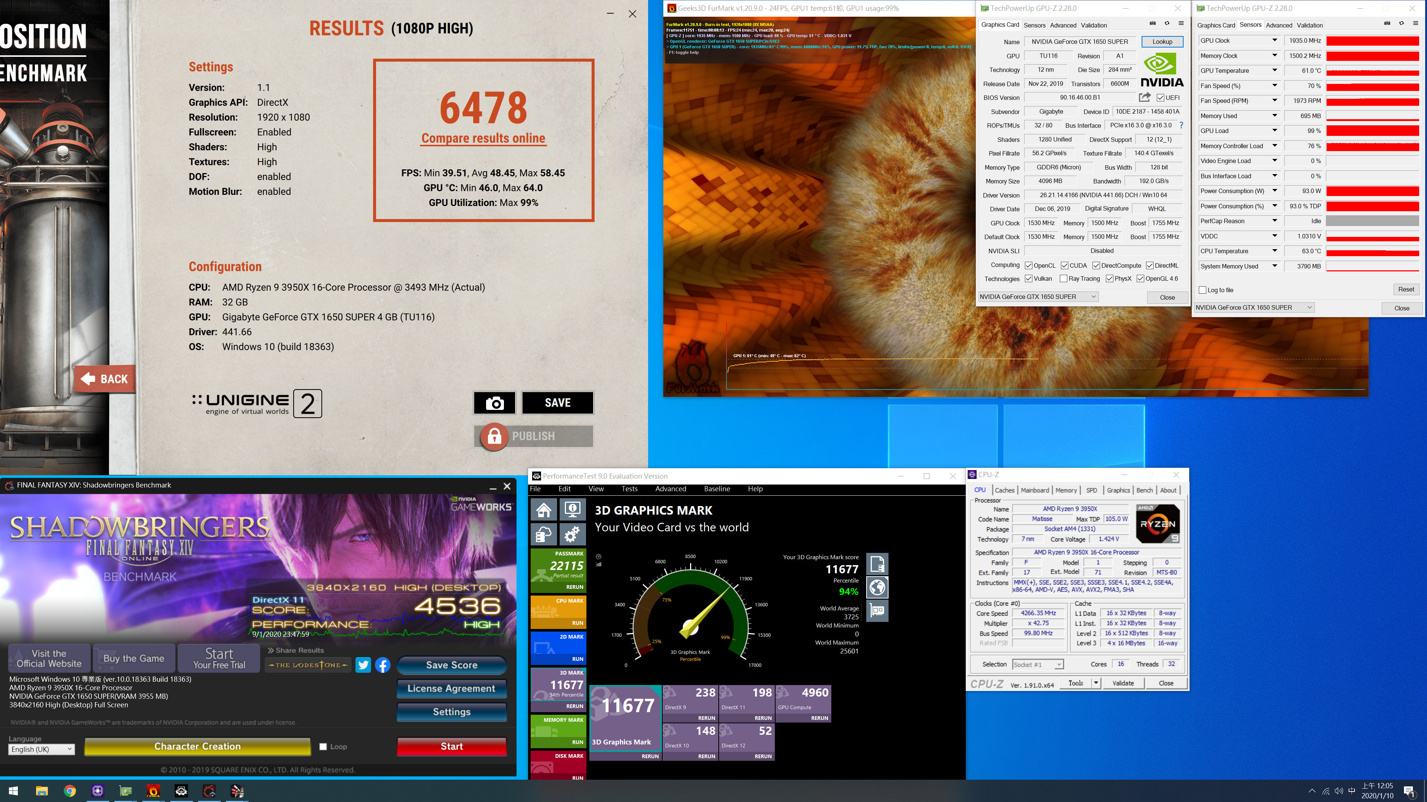Screen dimensions: 1427x802
Task: Click Validate button in CPU-Z
Action: (1123, 683)
